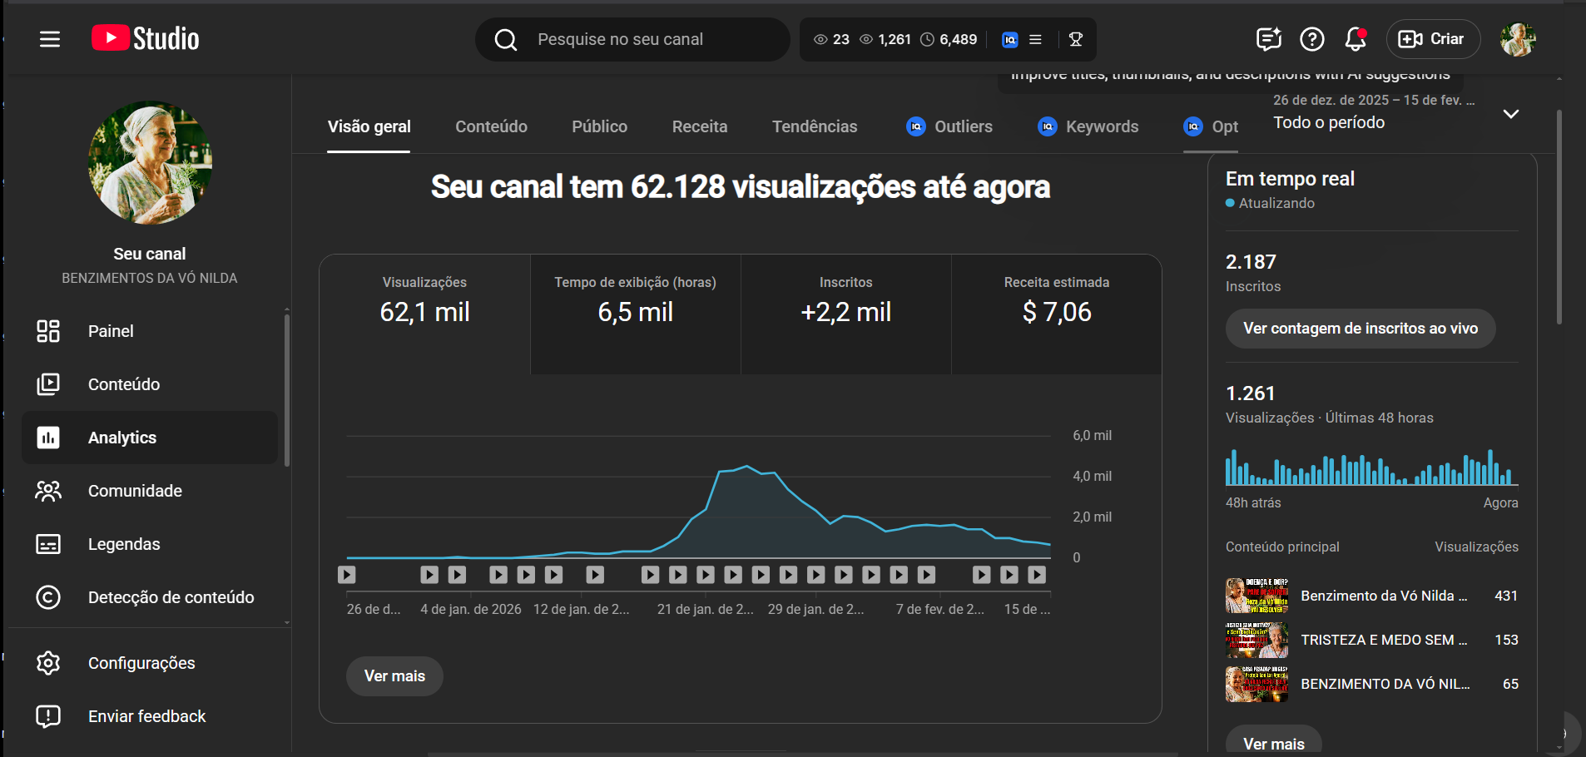Open the account avatar menu
Viewport: 1586px width, 757px height.
[x=1518, y=39]
